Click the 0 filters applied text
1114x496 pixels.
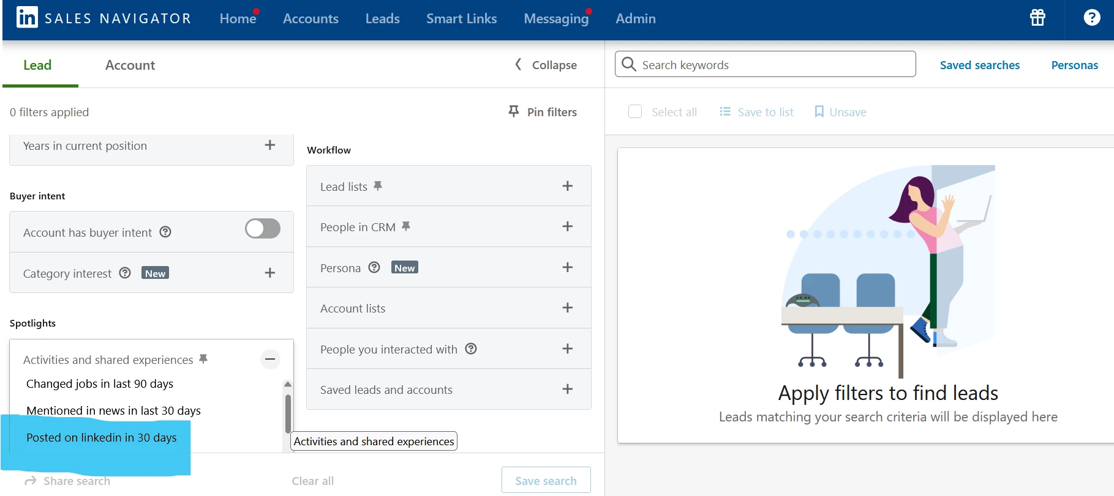(49, 112)
